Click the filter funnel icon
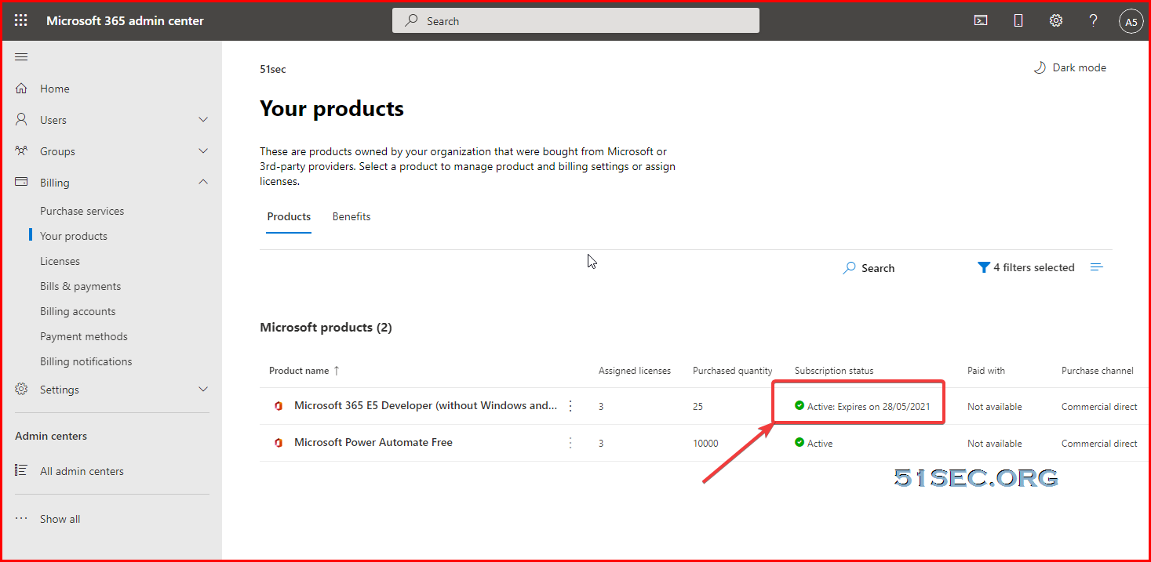The height and width of the screenshot is (562, 1151). (984, 267)
